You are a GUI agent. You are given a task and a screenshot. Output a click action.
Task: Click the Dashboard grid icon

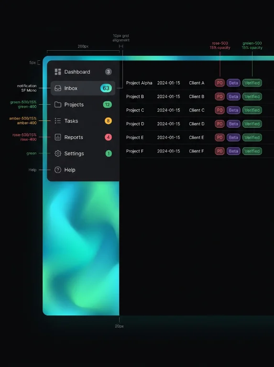58,72
